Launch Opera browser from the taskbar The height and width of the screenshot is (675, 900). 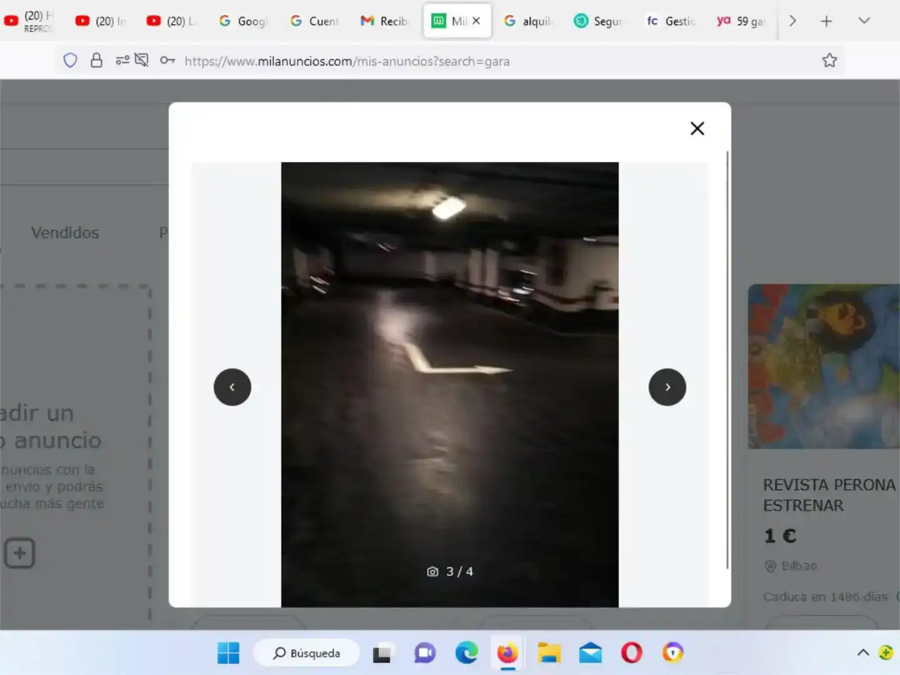(x=631, y=653)
